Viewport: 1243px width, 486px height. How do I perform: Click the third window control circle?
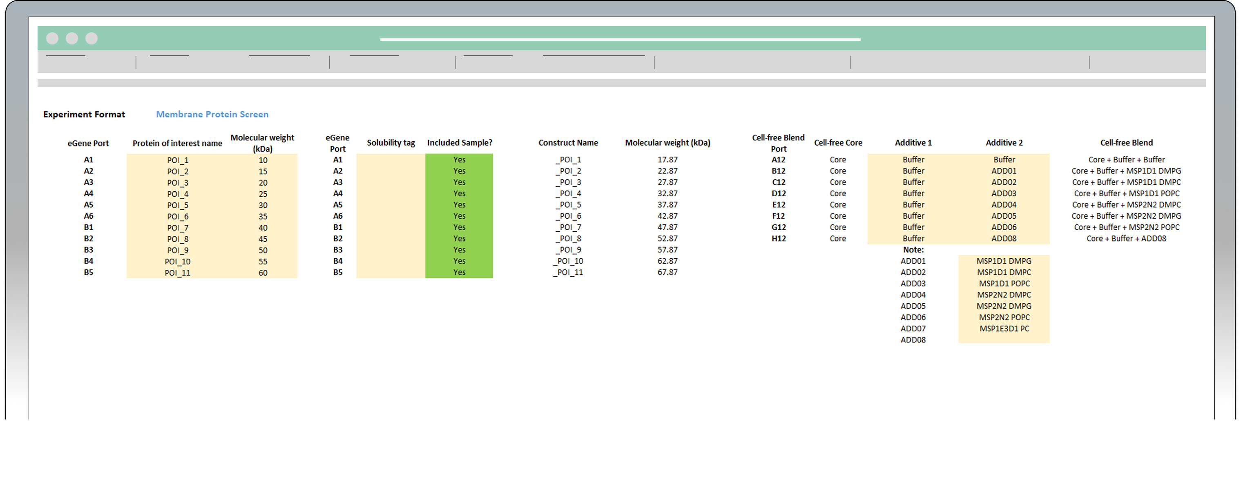pyautogui.click(x=91, y=38)
